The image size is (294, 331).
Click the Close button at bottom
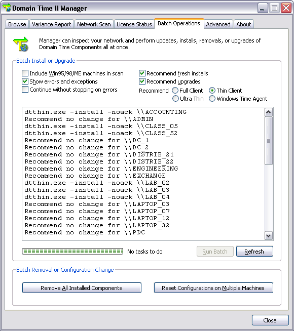[x=270, y=320]
